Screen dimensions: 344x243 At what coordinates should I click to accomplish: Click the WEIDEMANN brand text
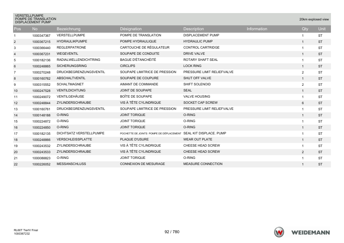310,232
